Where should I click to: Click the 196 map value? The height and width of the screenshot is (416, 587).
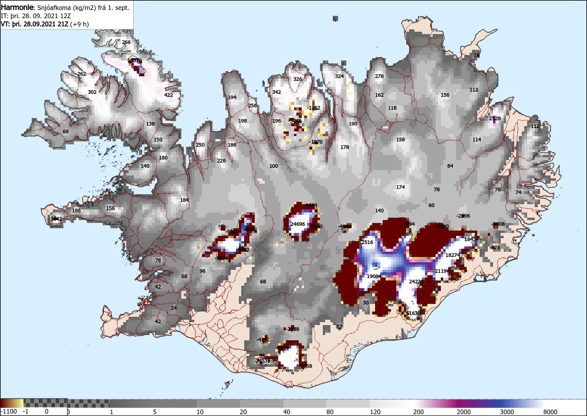pyautogui.click(x=276, y=121)
